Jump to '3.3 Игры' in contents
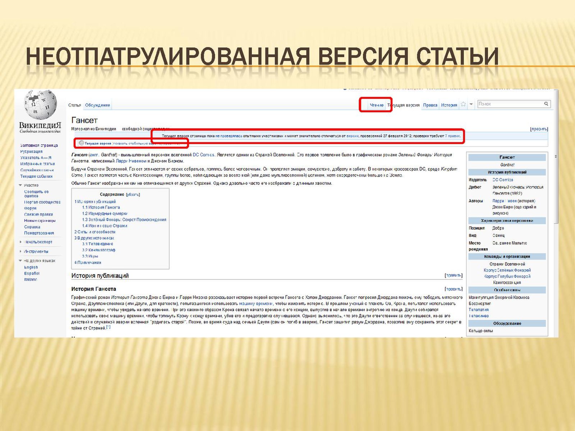This screenshot has width=575, height=431. click(90, 256)
